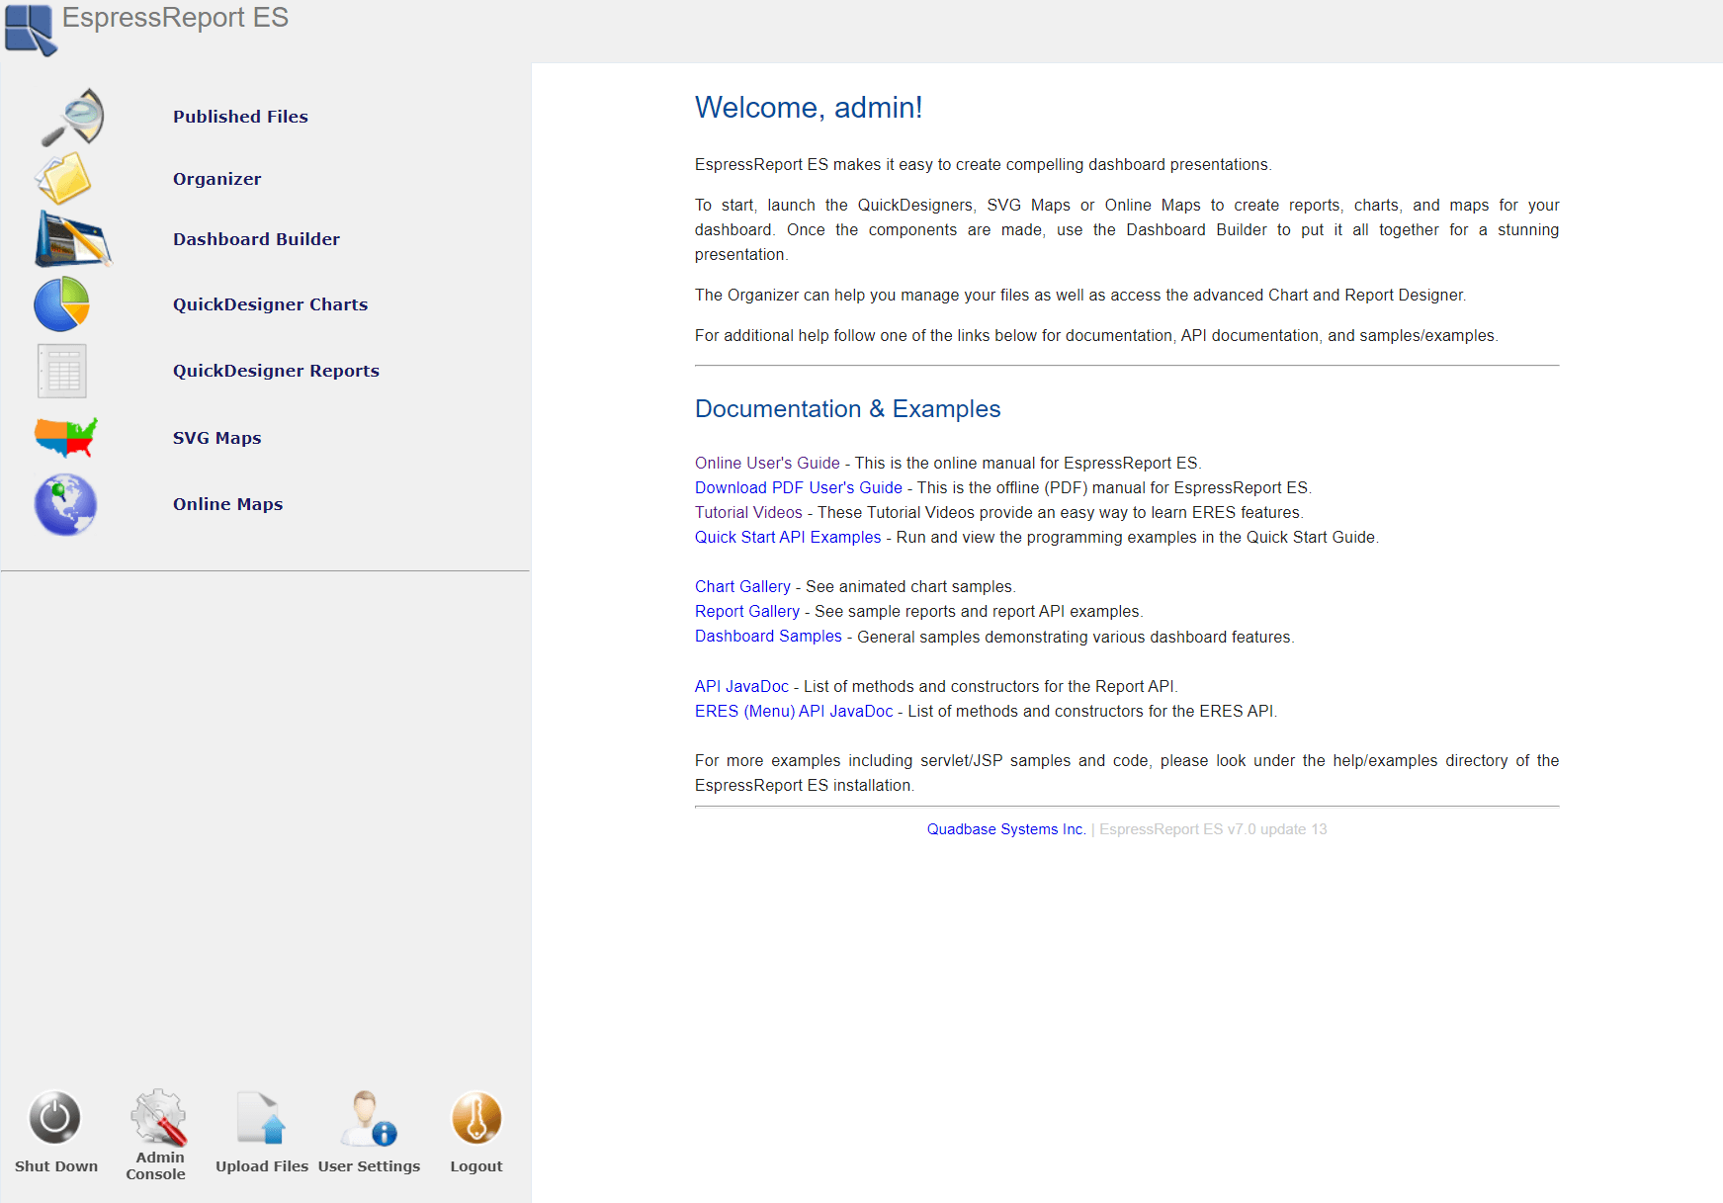Click the Upload Files text label
The image size is (1723, 1203).
[262, 1166]
